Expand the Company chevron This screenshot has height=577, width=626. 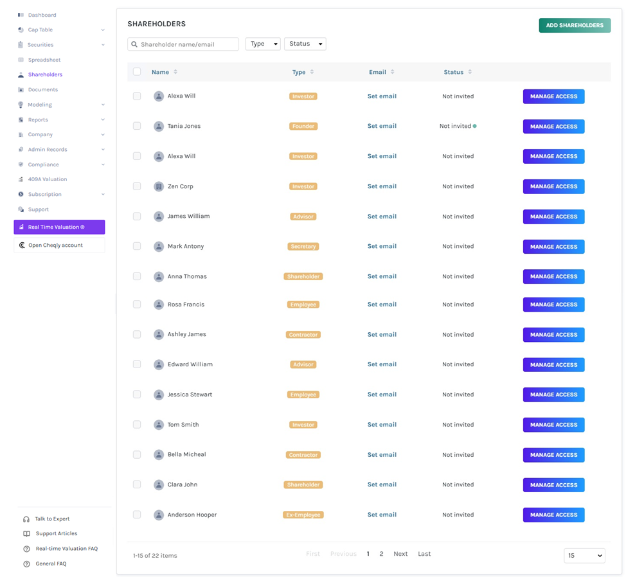tap(103, 134)
